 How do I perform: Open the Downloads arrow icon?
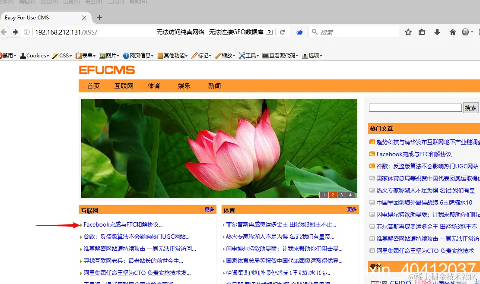(437, 32)
